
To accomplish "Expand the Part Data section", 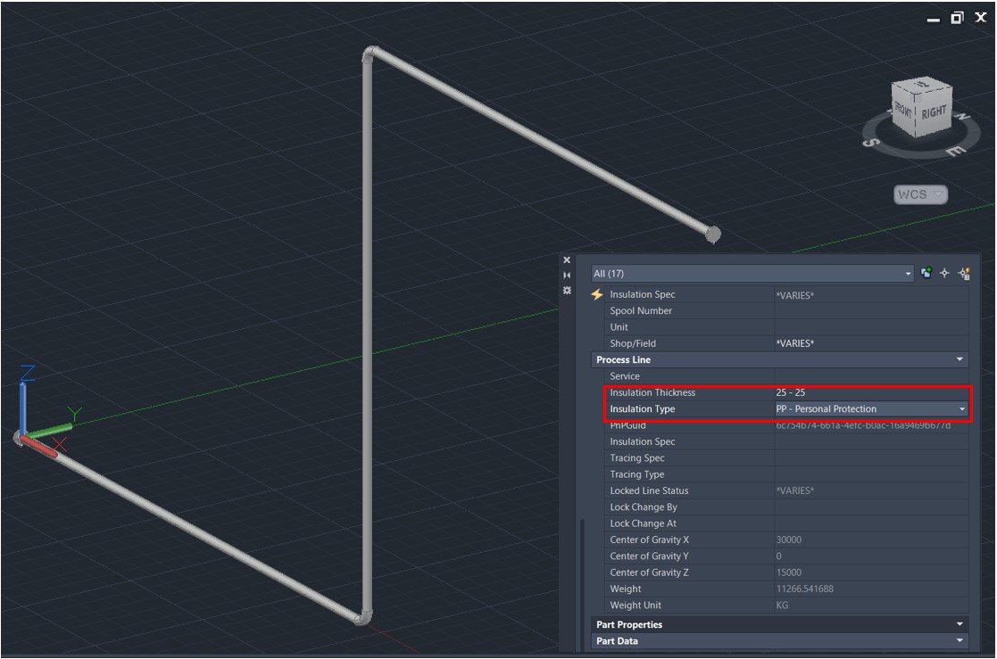I will pyautogui.click(x=961, y=640).
